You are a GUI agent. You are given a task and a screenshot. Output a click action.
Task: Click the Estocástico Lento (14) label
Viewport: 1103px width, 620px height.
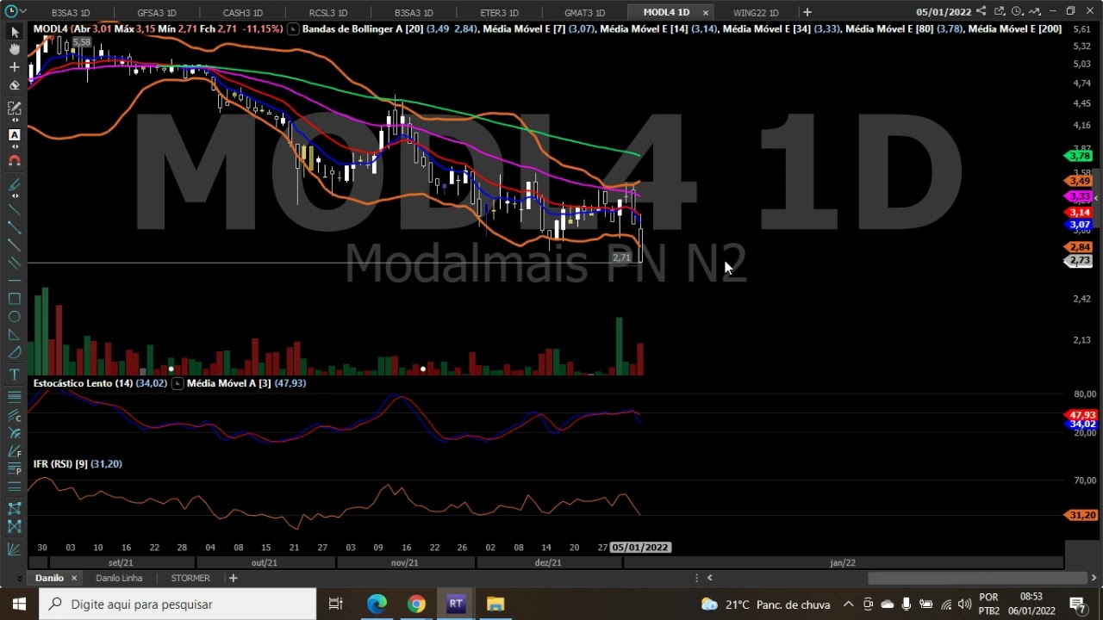tap(83, 383)
